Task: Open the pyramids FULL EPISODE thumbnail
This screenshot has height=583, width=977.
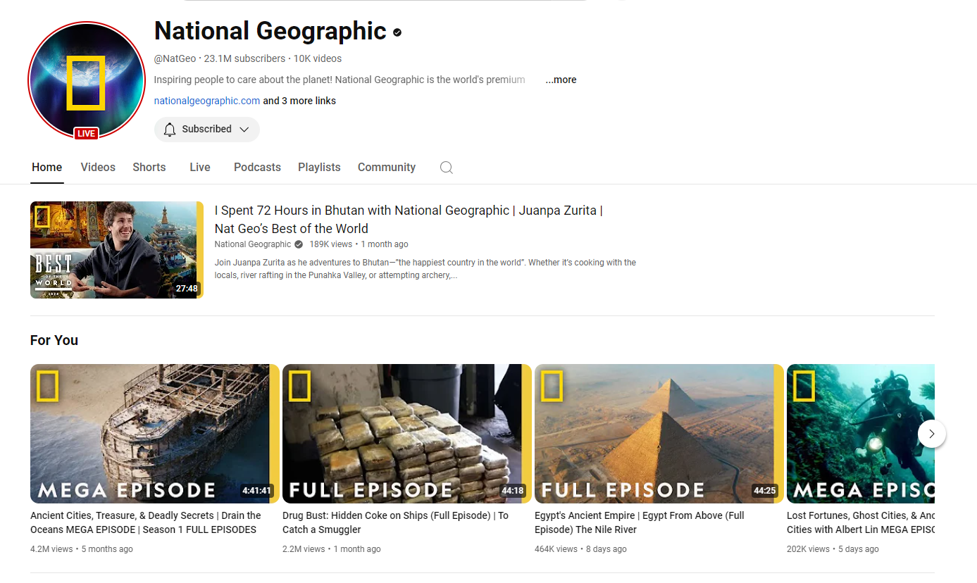Action: click(x=659, y=433)
